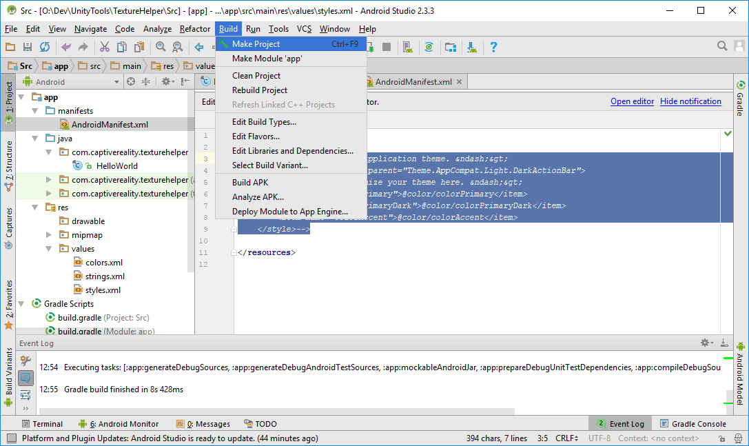The image size is (749, 446).
Task: Collapse the values folder
Action: point(49,249)
